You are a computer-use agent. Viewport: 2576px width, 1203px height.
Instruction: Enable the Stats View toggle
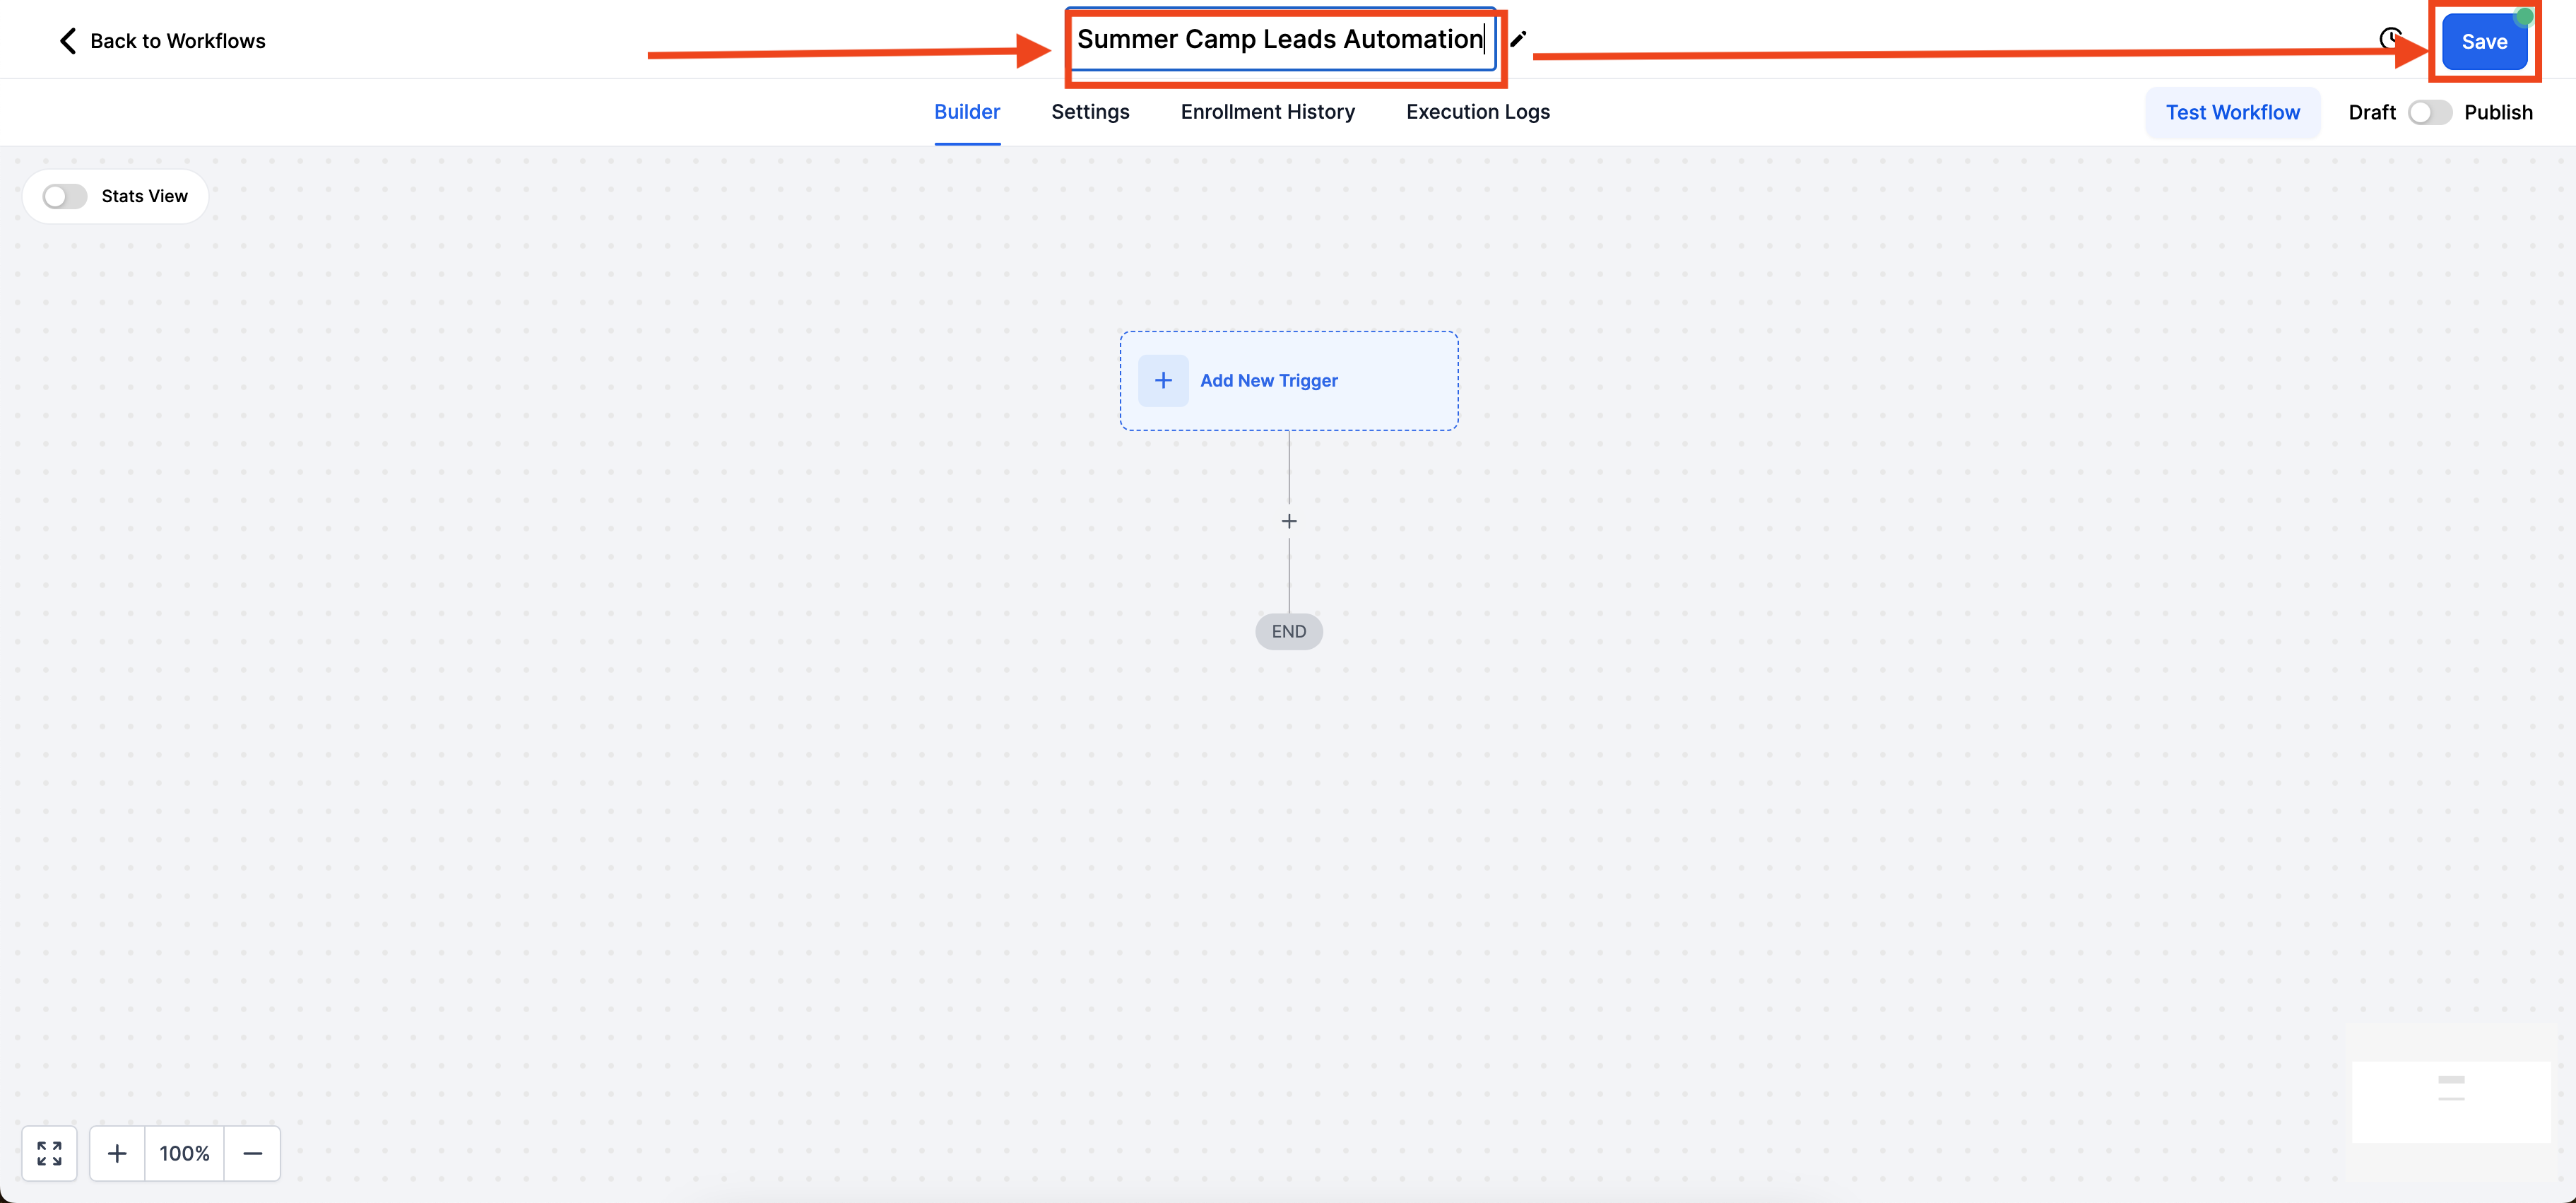(x=65, y=197)
